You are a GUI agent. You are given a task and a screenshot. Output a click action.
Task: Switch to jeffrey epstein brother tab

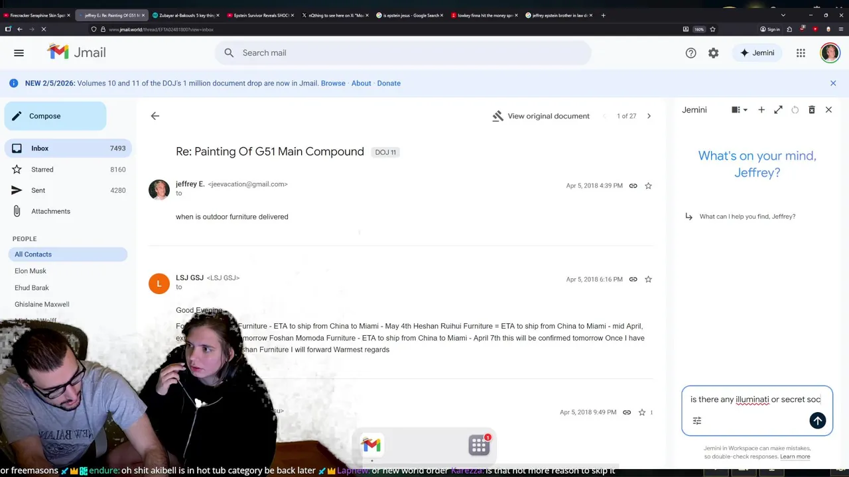(559, 15)
